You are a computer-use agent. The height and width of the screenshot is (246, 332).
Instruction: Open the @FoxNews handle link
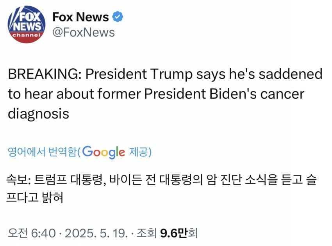coord(84,32)
